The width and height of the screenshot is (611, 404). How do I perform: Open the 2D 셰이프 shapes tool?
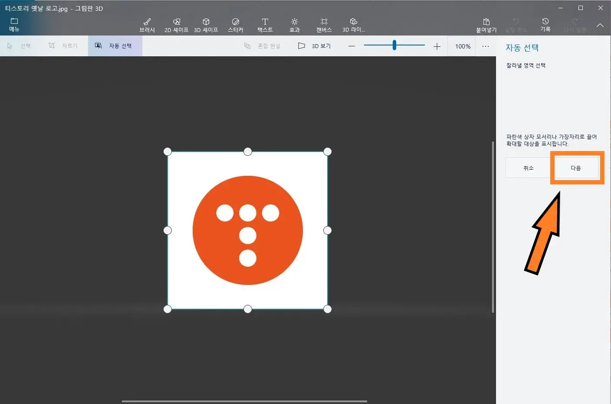177,25
